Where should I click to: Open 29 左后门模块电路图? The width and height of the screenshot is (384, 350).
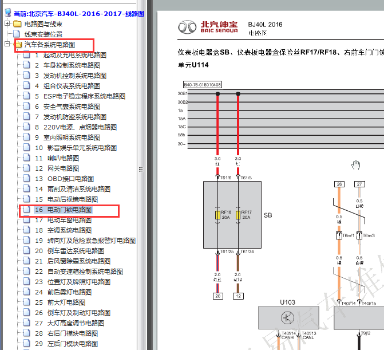[66, 343]
